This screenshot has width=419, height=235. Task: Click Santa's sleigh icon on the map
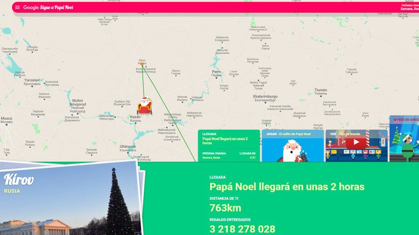click(x=145, y=105)
